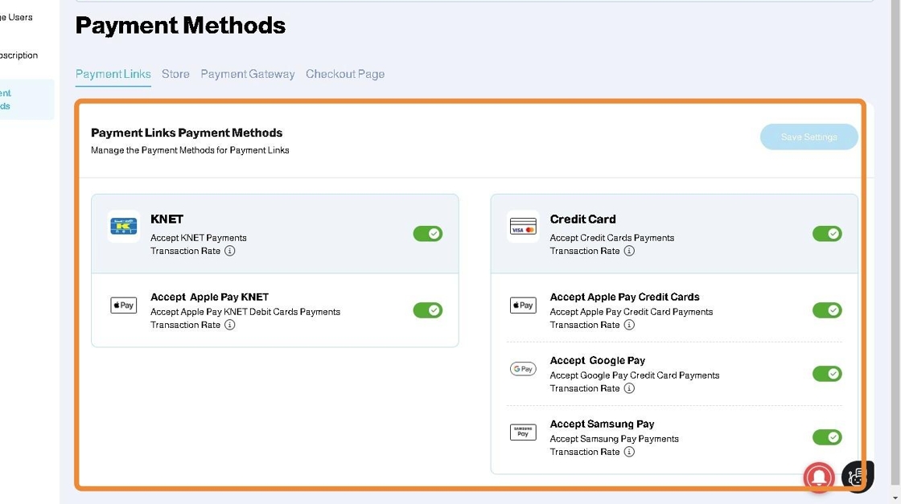Viewport: 901px width, 504px height.
Task: Turn off the Credit Card toggle
Action: [827, 234]
